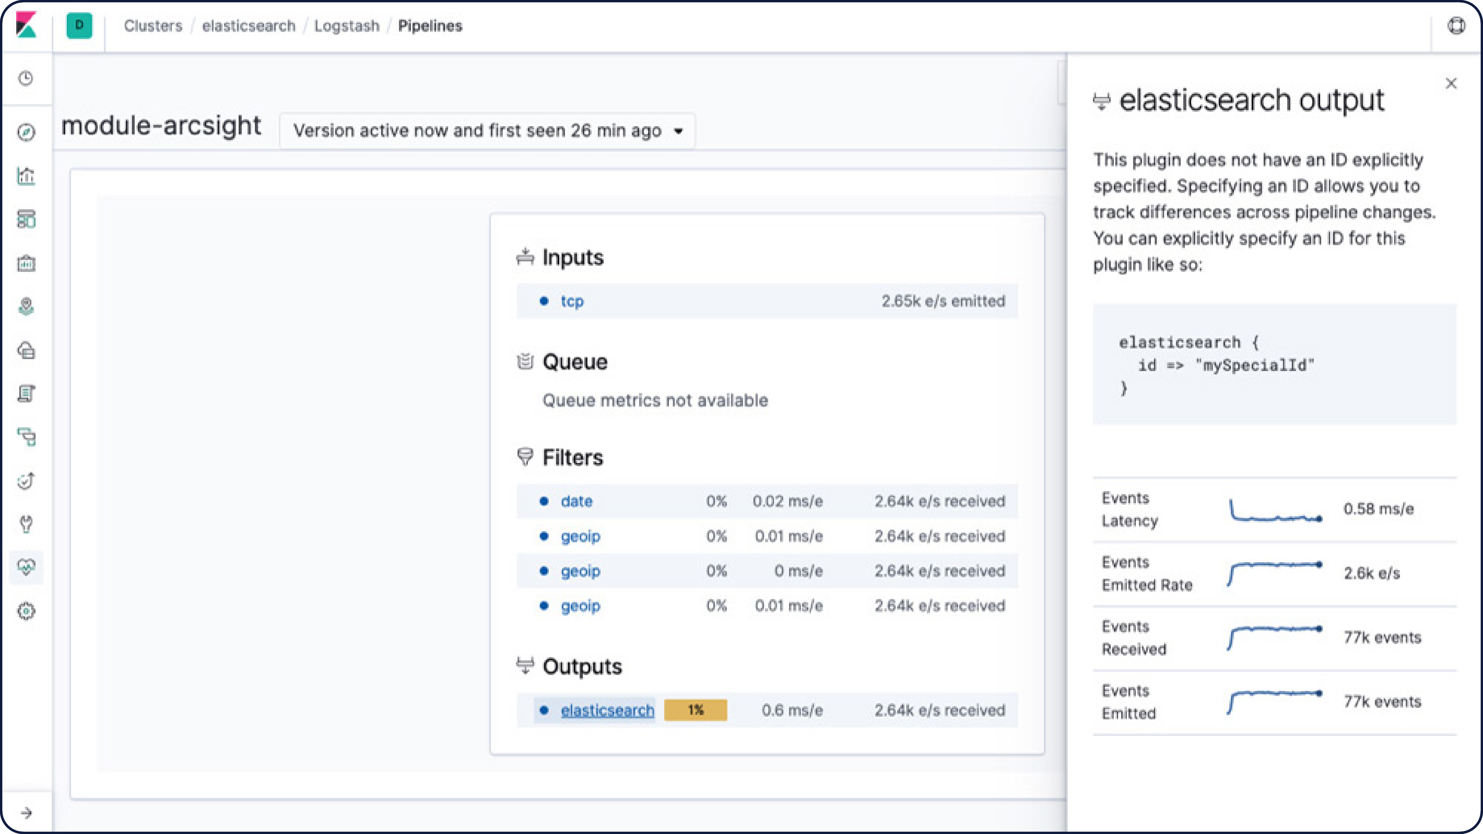Open the space selector D avatar
The height and width of the screenshot is (834, 1483).
click(80, 25)
